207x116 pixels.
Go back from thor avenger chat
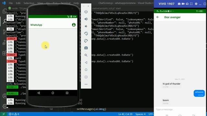[x=158, y=17]
